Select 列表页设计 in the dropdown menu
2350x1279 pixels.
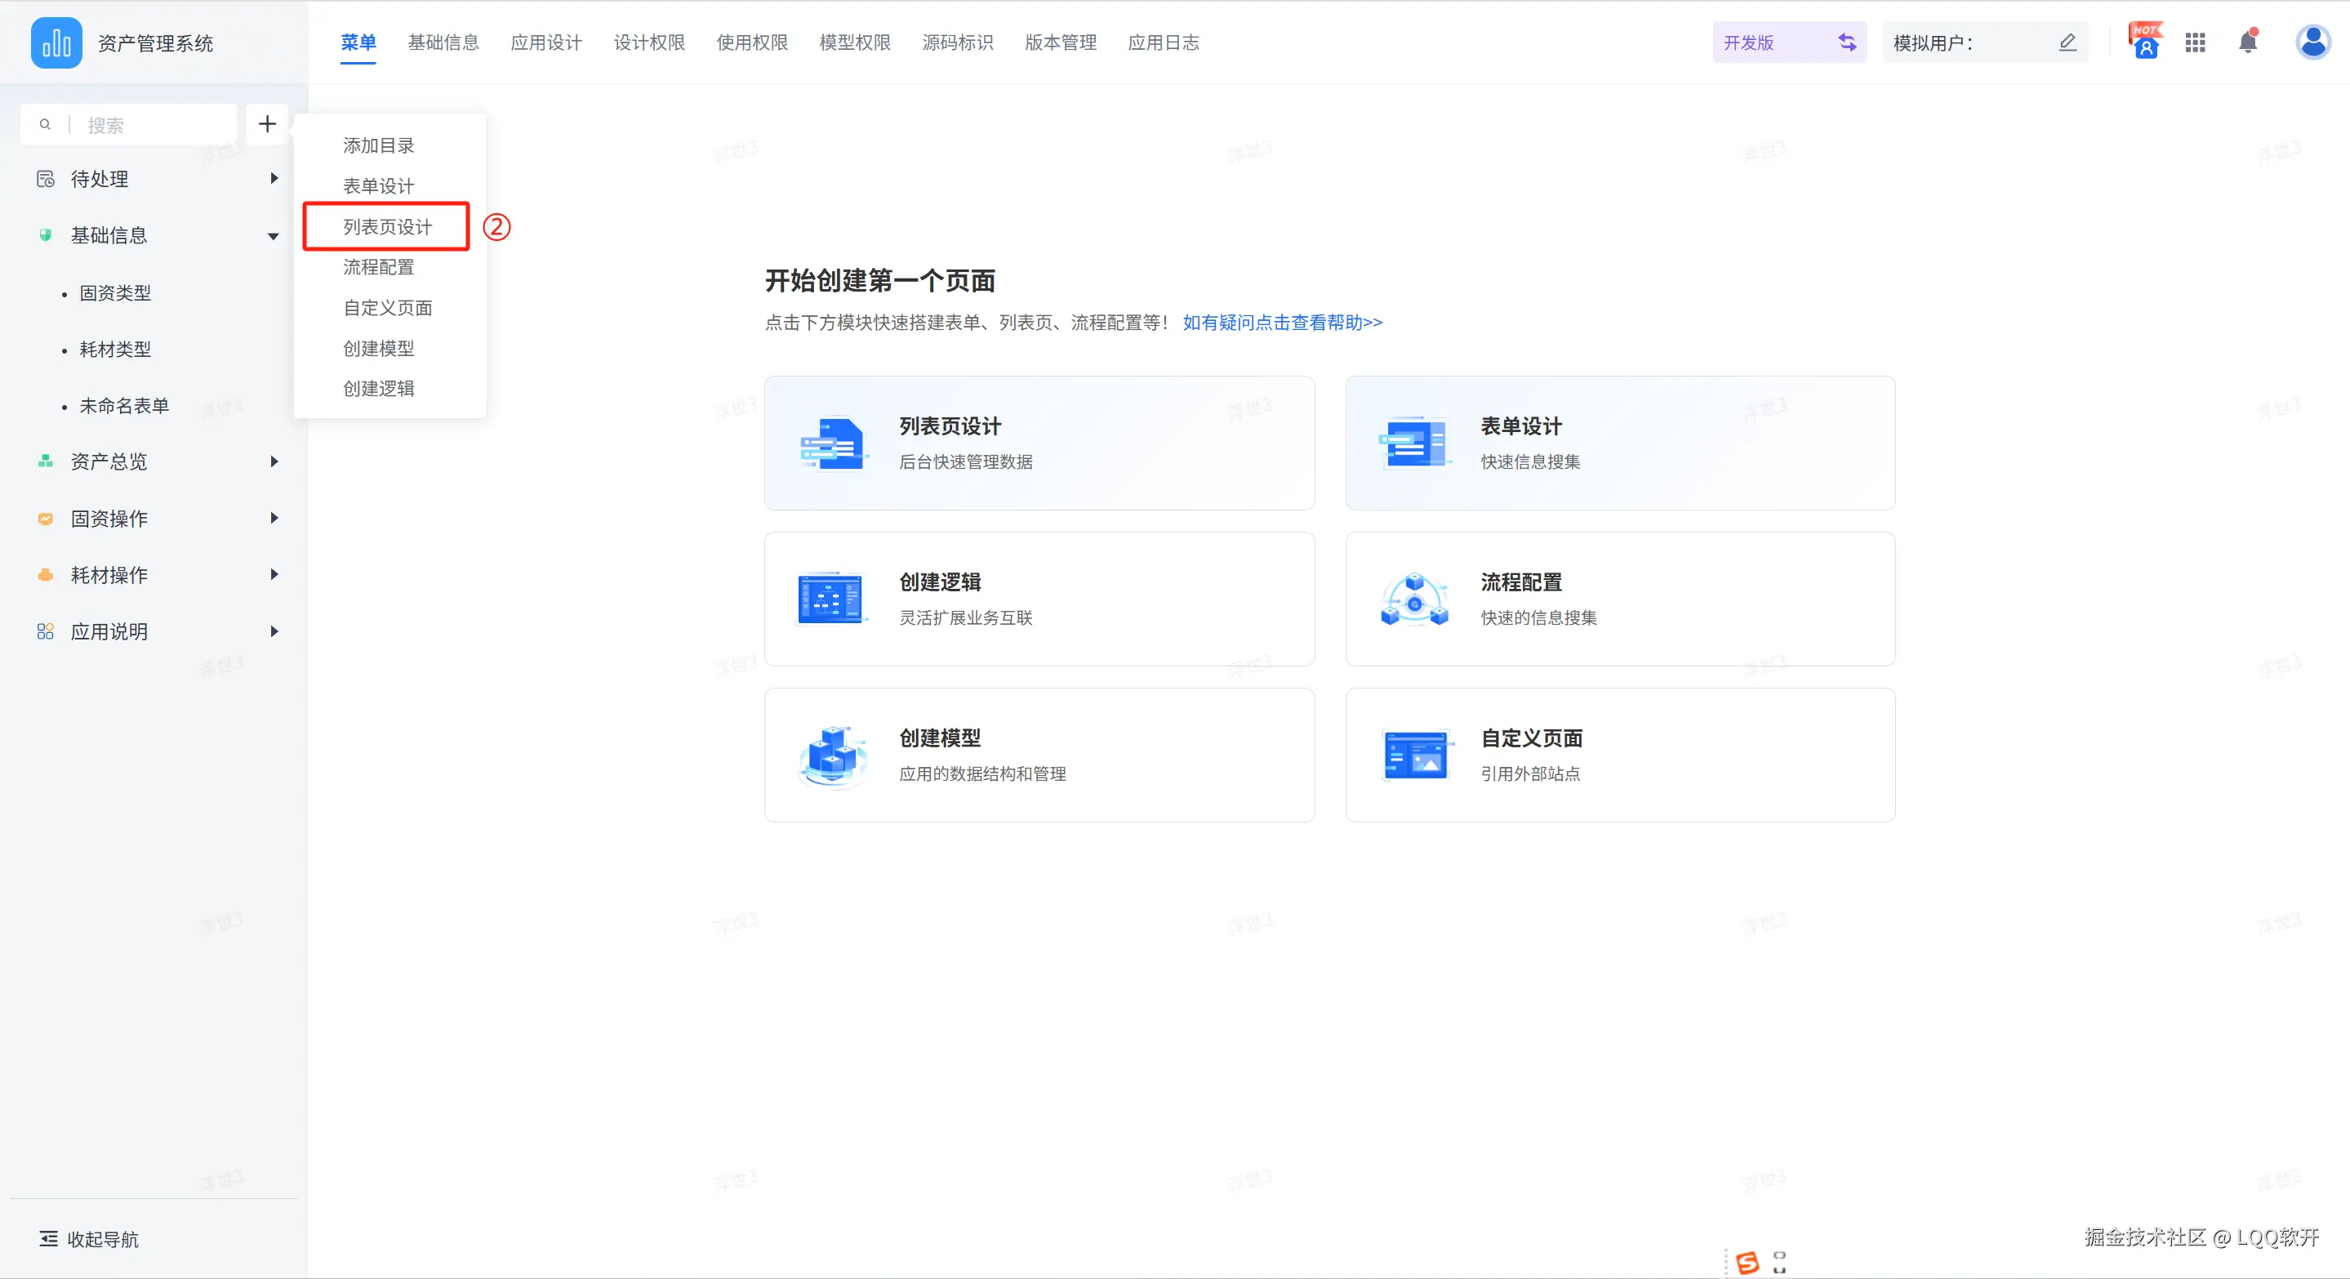point(387,226)
